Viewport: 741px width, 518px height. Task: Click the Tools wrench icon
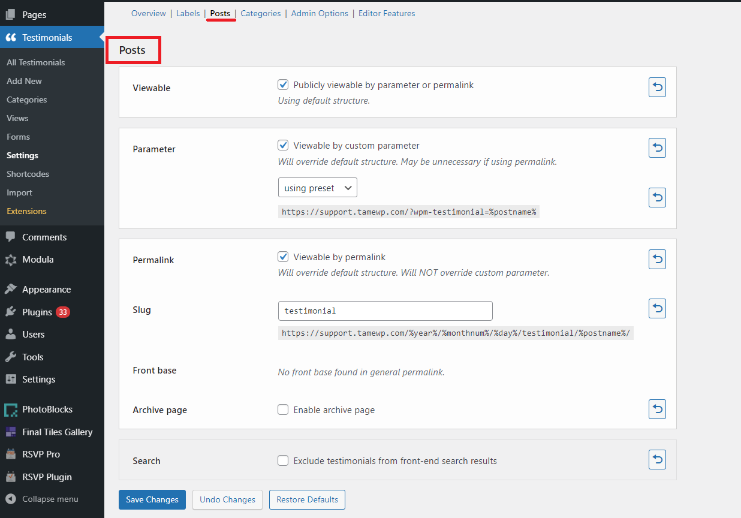point(11,357)
